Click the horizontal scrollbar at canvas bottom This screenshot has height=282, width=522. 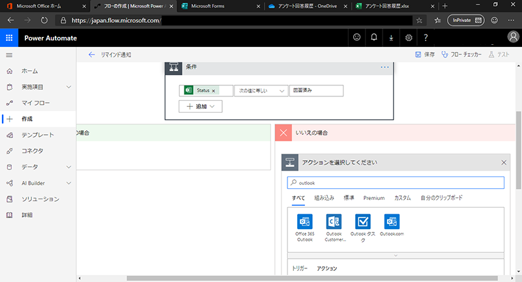coord(312,278)
